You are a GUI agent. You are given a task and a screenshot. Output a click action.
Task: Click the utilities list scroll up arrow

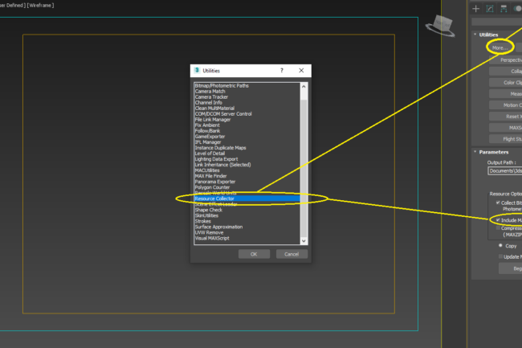pyautogui.click(x=304, y=86)
